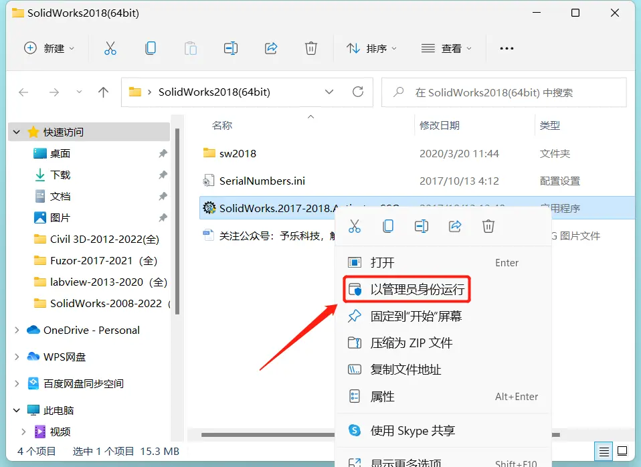641x467 pixels.
Task: Click Delete icon in the context menu
Action: [488, 226]
